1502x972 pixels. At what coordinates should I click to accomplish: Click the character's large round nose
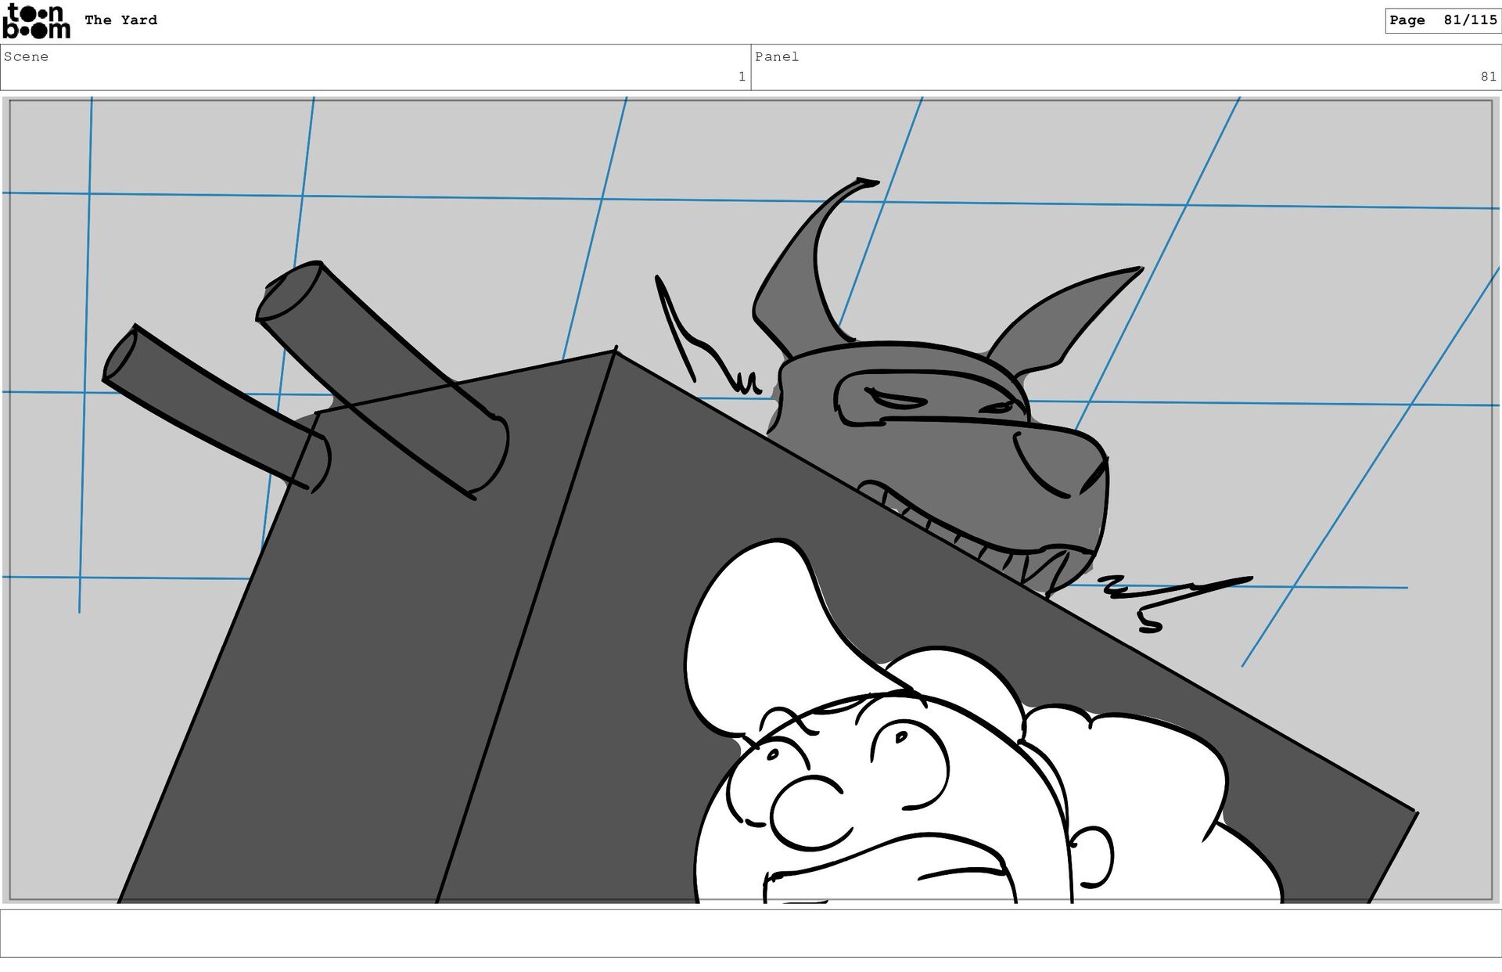(807, 814)
